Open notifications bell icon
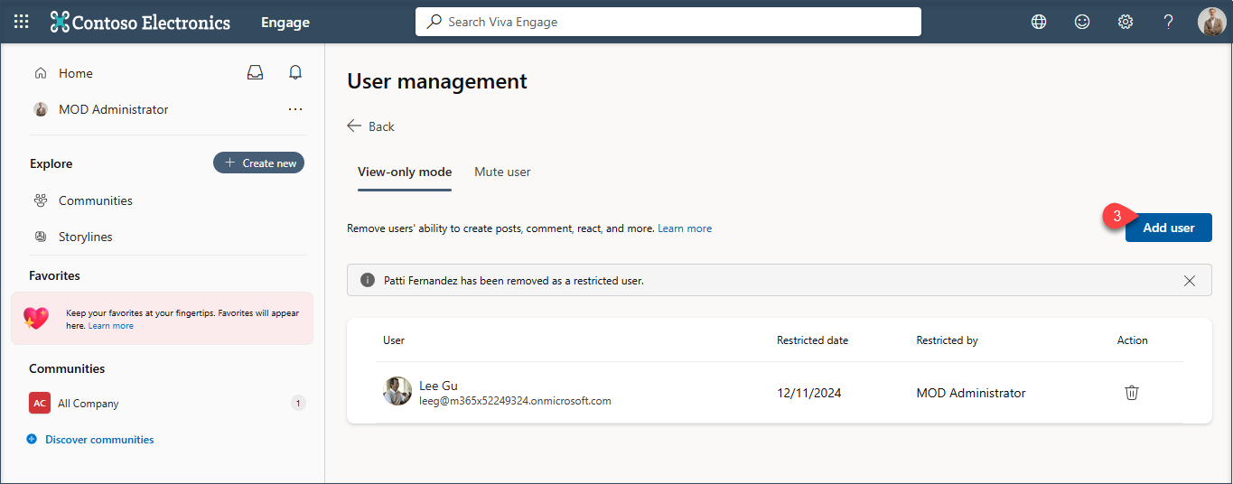This screenshot has width=1233, height=484. tap(295, 73)
